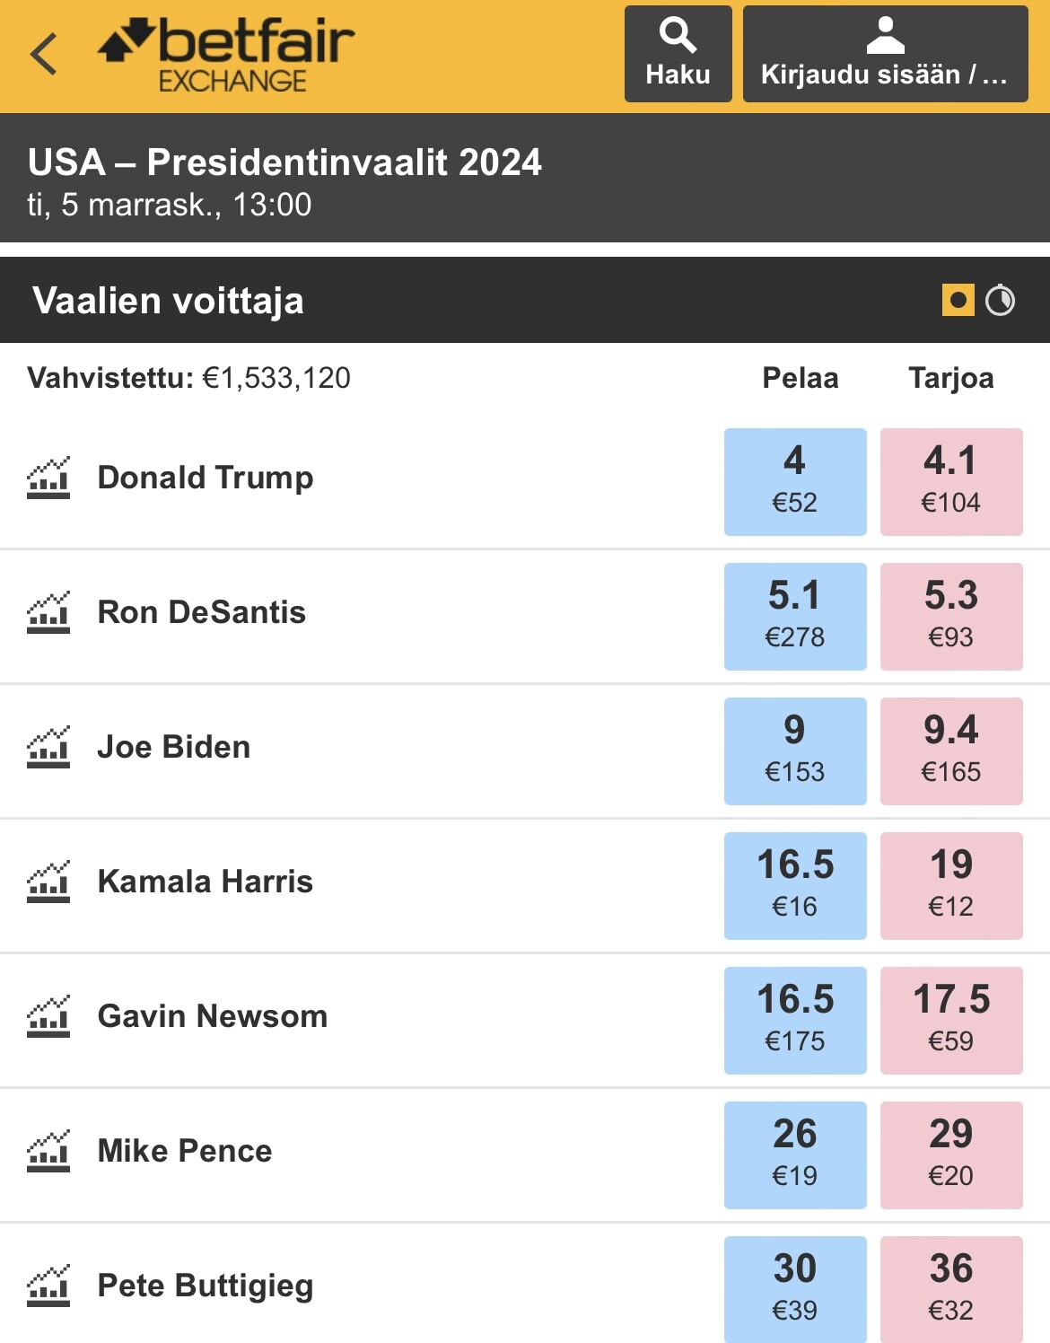Image resolution: width=1050 pixels, height=1343 pixels.
Task: Click Kirjaudu sisään login button
Action: tap(885, 54)
